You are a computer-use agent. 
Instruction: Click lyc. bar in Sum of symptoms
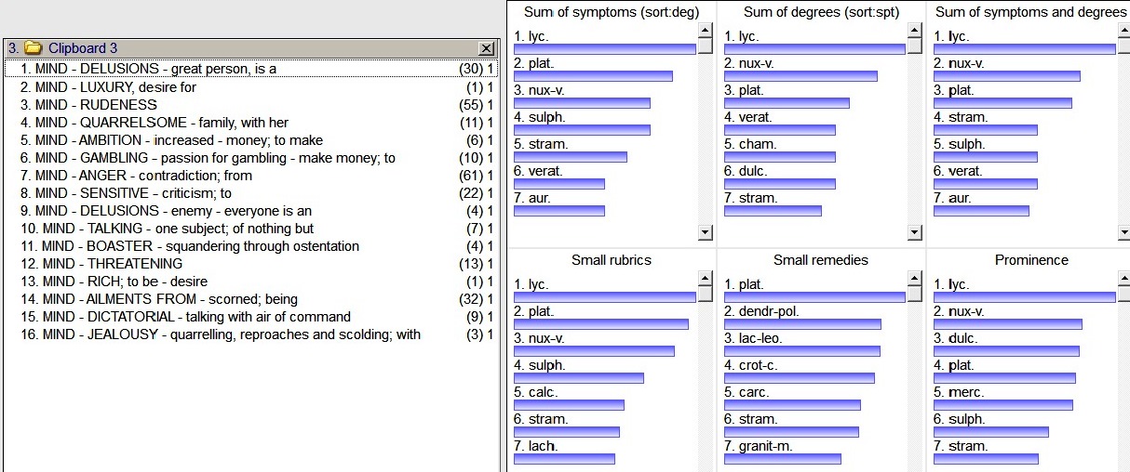(x=605, y=49)
